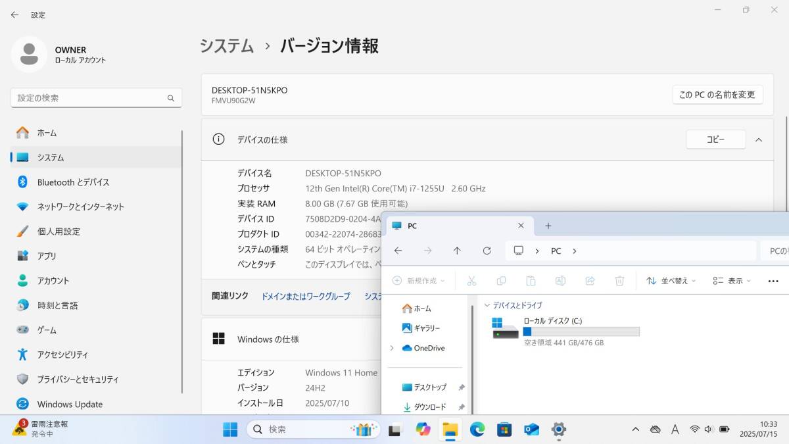This screenshot has width=789, height=444.
Task: Go back with the Settings back arrow
Action: [14, 14]
